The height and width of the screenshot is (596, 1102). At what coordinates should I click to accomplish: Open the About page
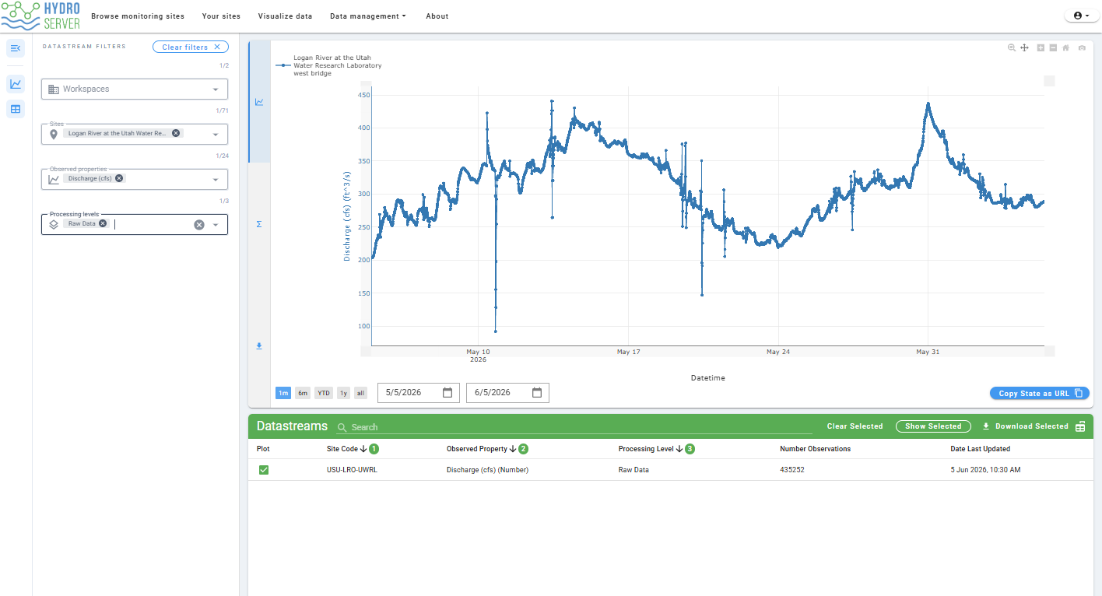click(x=437, y=16)
